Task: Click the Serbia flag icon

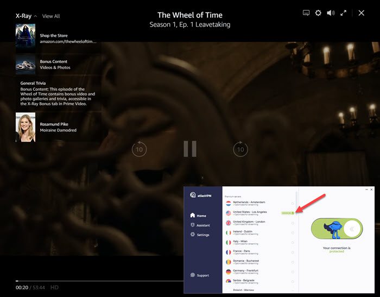Action: click(229, 281)
